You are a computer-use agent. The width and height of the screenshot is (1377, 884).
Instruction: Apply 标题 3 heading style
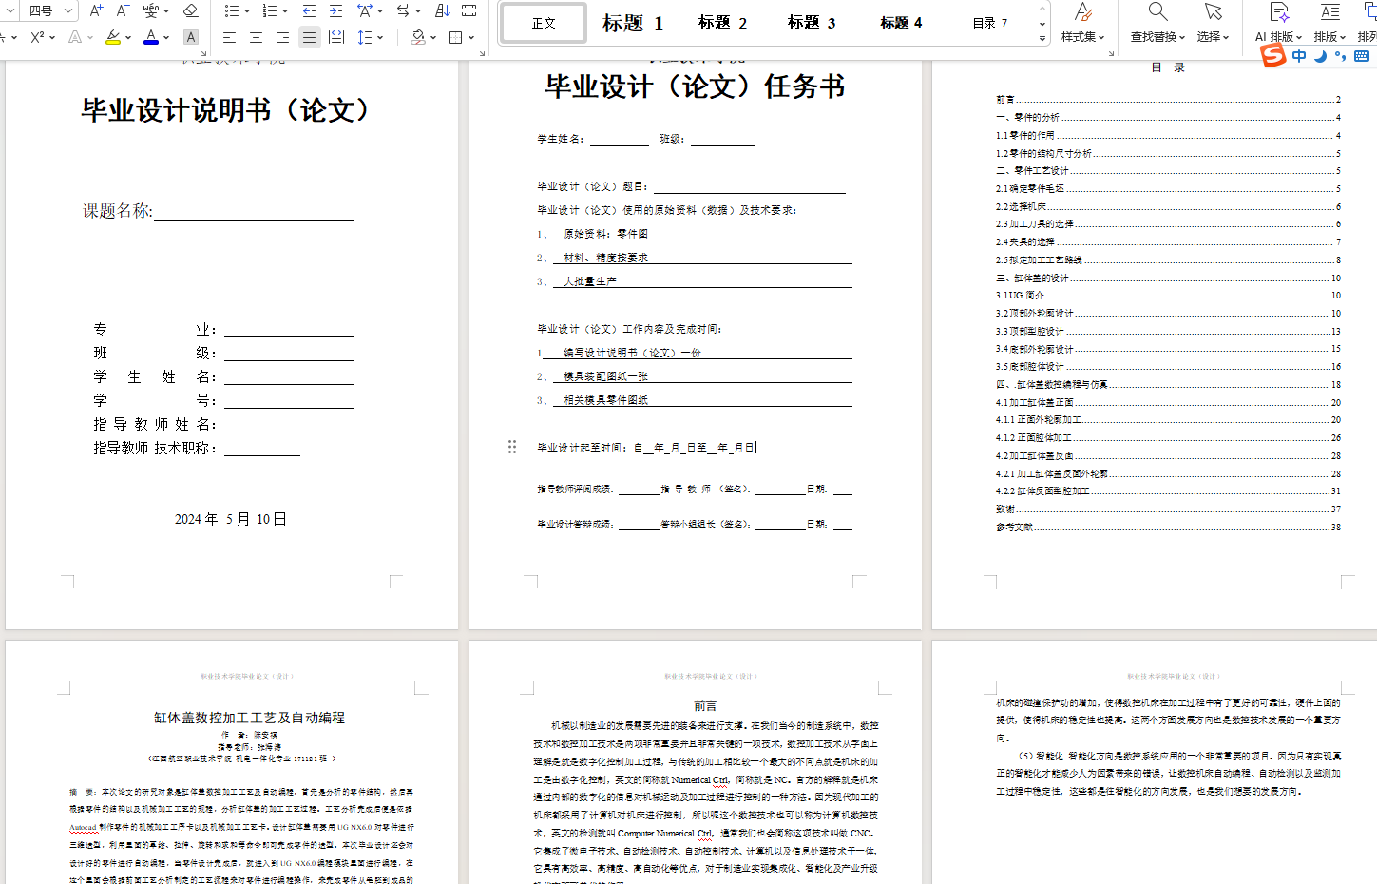[812, 23]
